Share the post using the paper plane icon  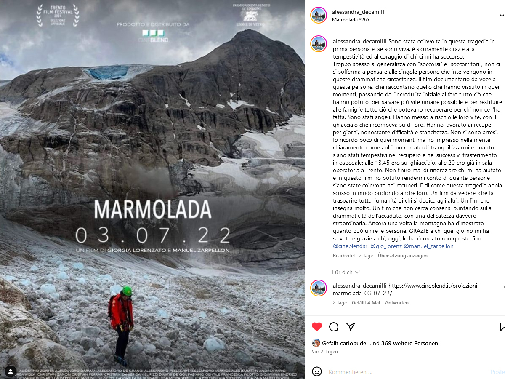[351, 327]
